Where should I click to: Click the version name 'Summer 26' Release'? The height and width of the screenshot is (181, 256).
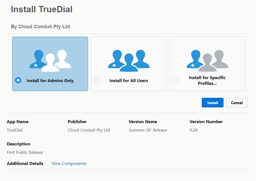click(x=148, y=130)
